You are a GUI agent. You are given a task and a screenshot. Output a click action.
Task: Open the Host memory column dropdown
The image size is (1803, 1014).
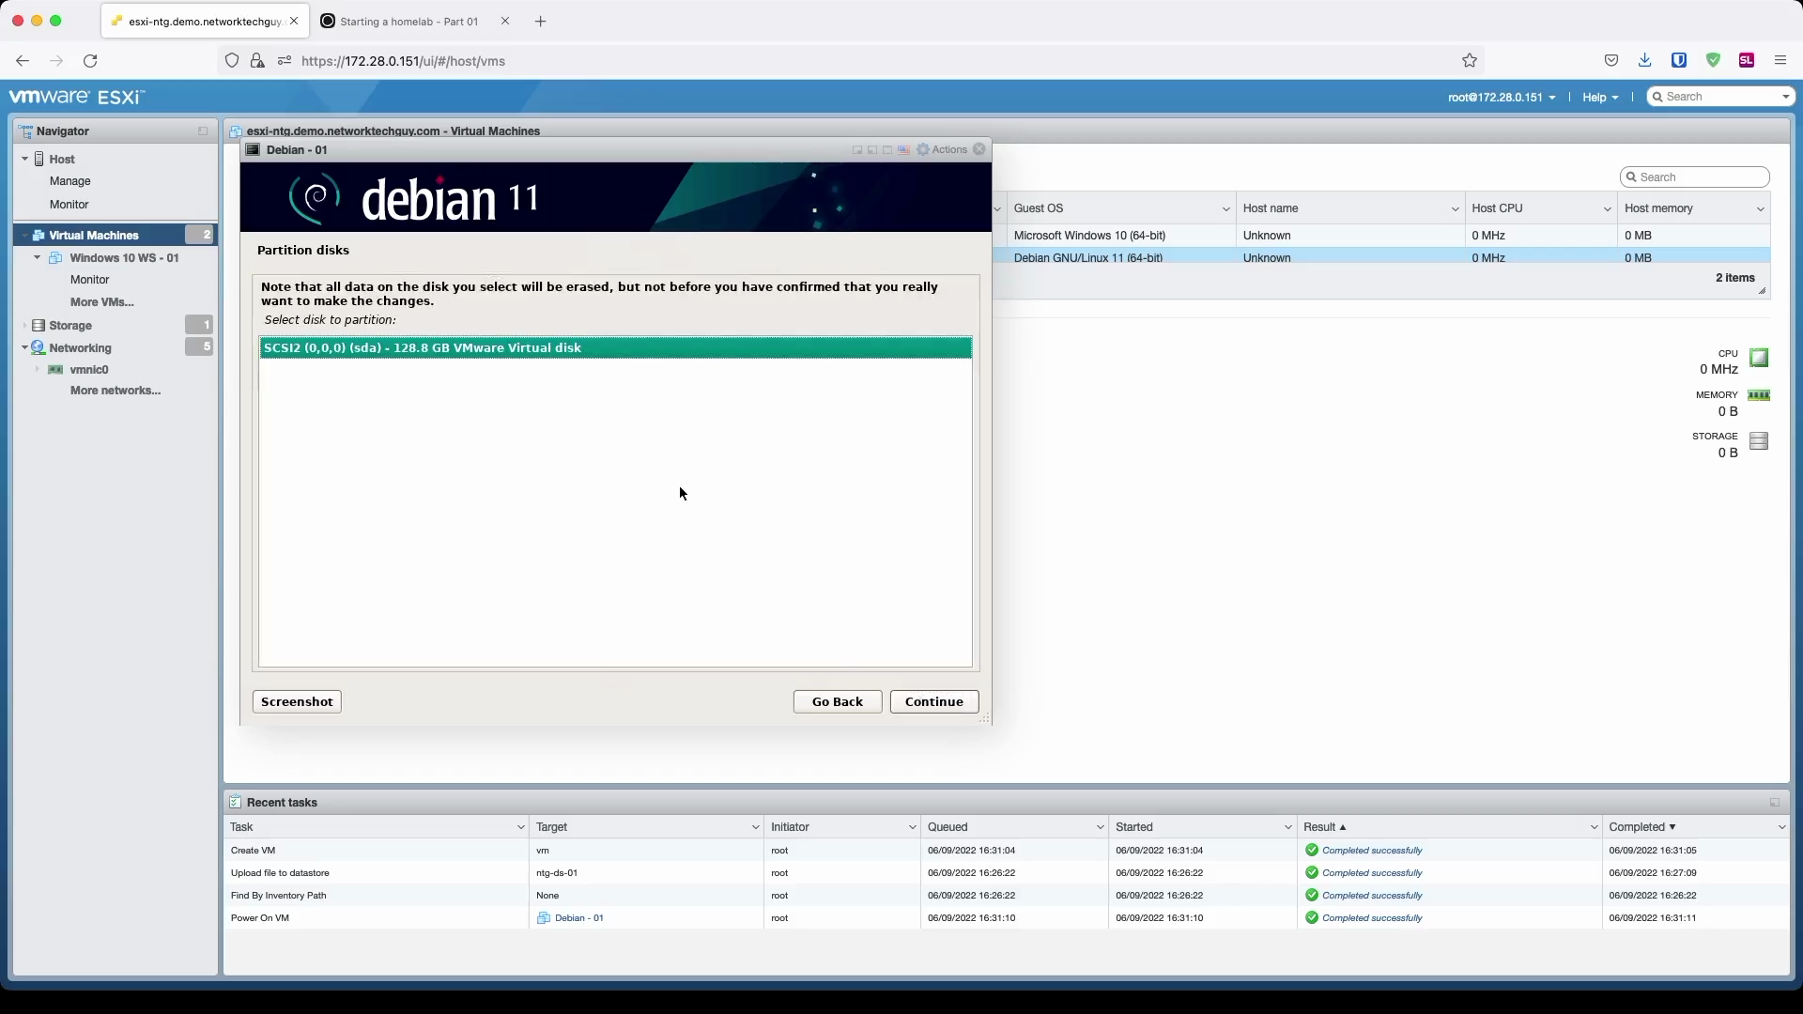[1760, 209]
